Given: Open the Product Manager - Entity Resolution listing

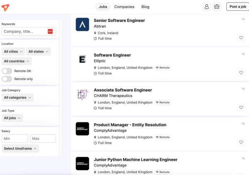Looking at the screenshot, I should (130, 125).
